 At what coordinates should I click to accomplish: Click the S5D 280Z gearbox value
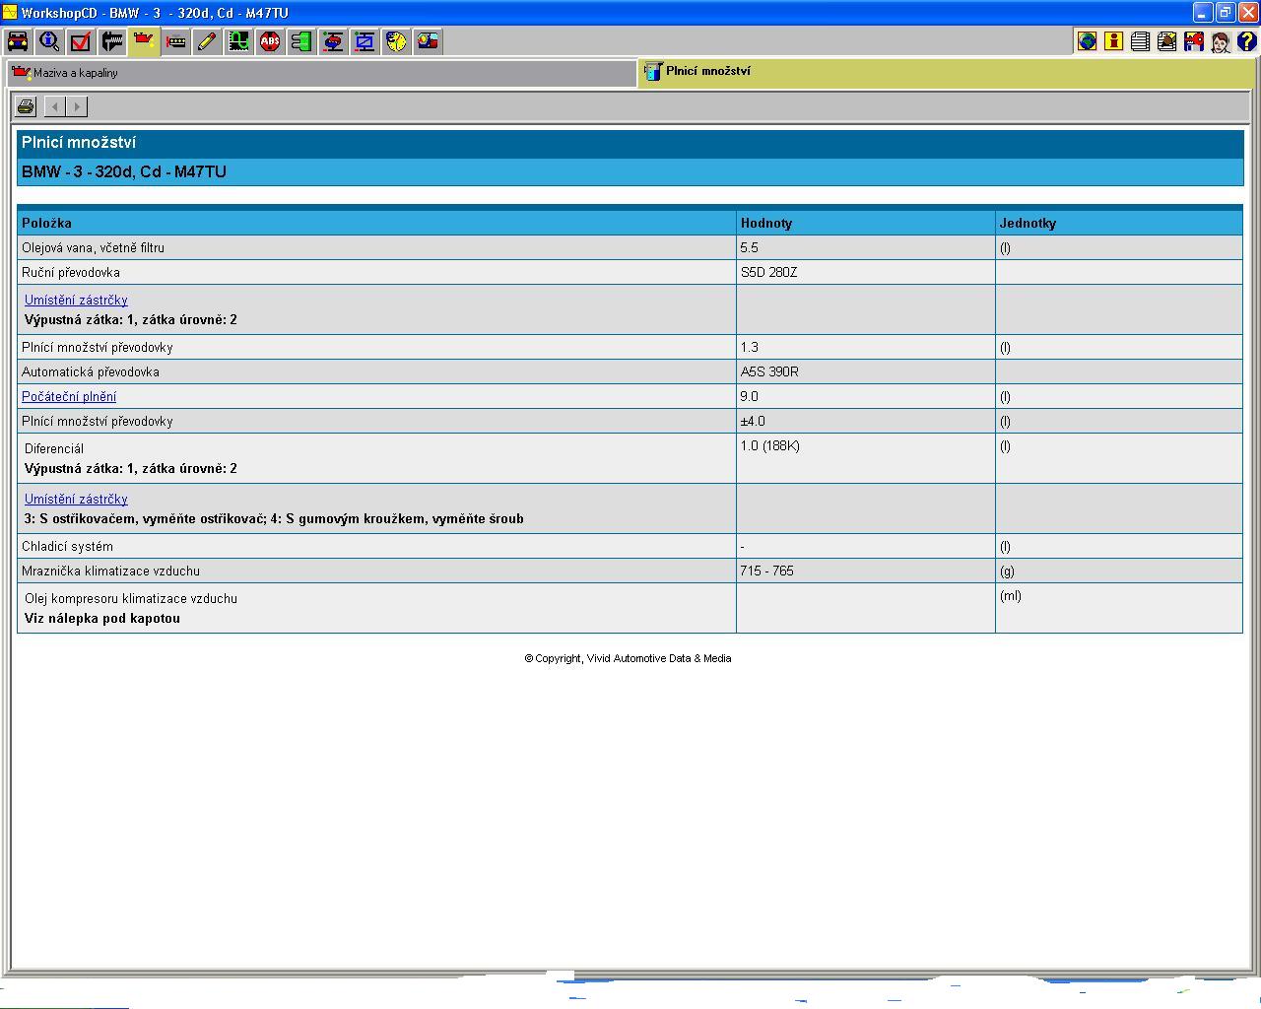(x=769, y=272)
